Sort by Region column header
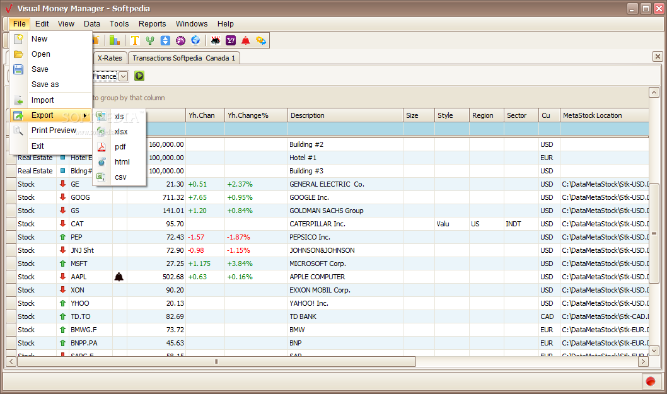Image resolution: width=667 pixels, height=394 pixels. pyautogui.click(x=487, y=115)
